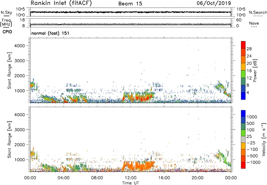Screen dimensions: 267x185
Task: Click the '16' tick on the power colorbar
Action: coord(249,71)
